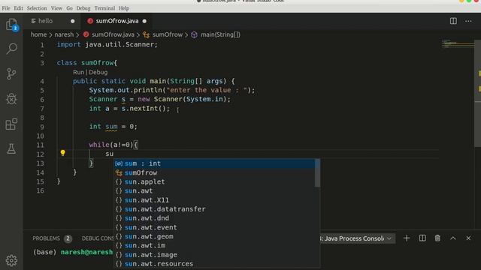Open the Go menu

pos(70,8)
